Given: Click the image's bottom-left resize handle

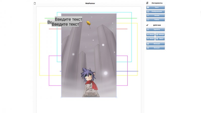Looking at the screenshot, I should pos(61,97).
